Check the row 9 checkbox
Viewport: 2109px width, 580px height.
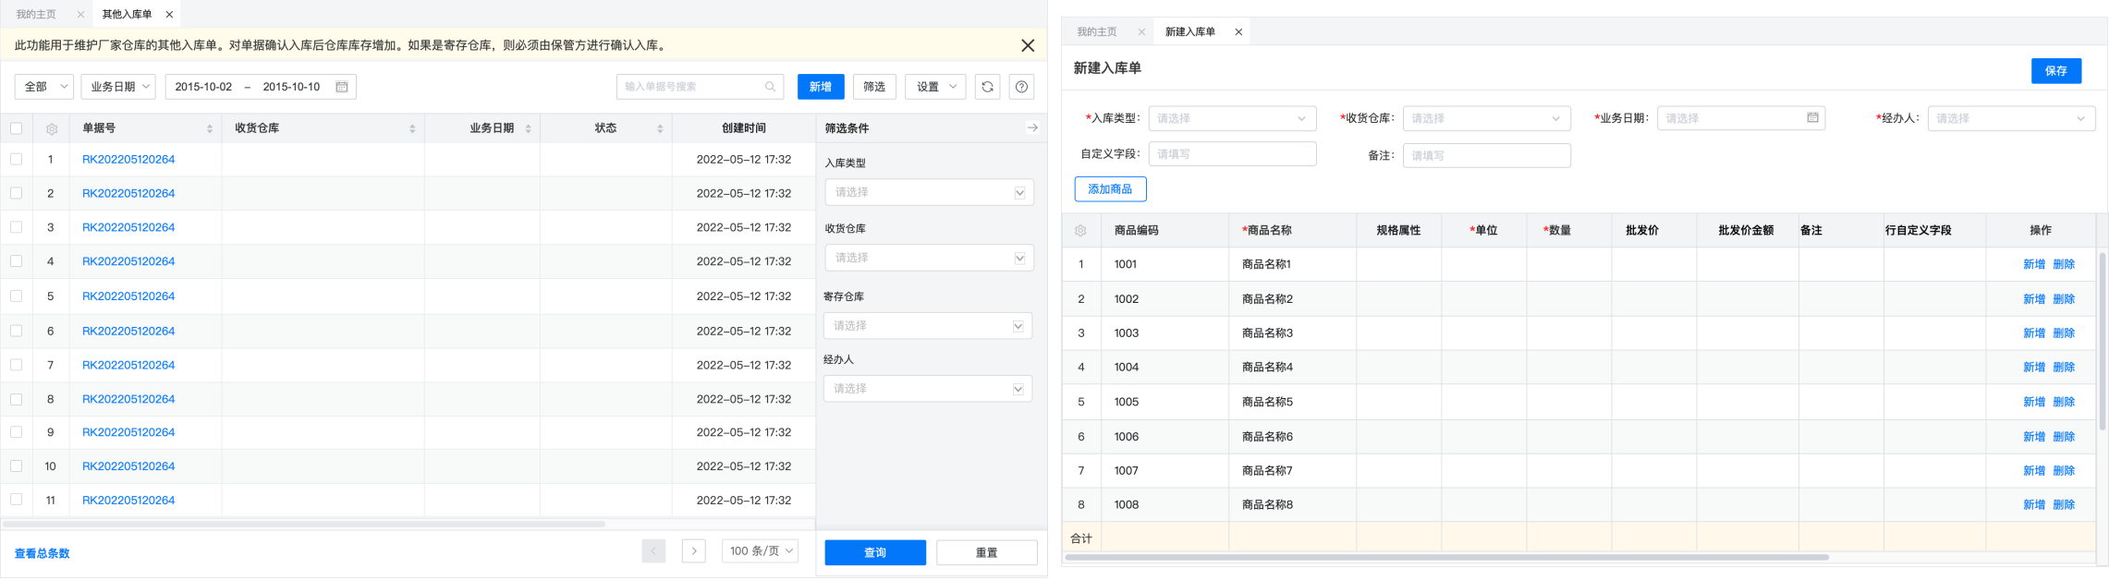coord(17,432)
